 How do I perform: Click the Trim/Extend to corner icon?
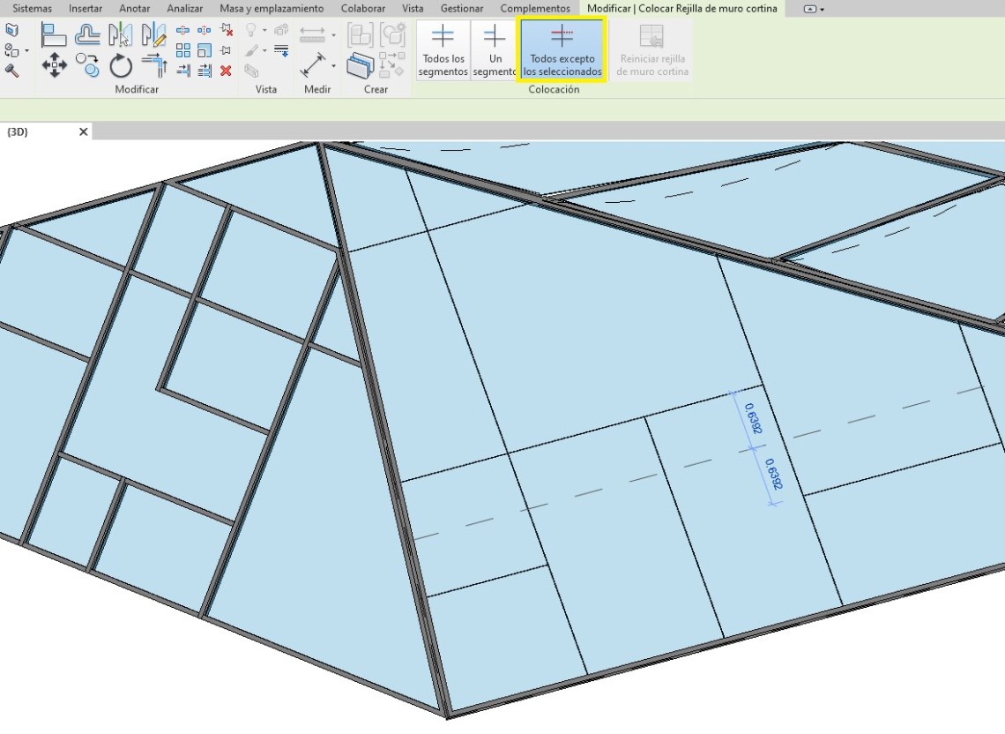click(153, 64)
